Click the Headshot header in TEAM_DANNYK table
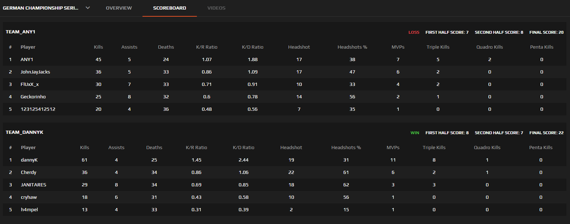Viewport: 570px width, 224px height. tap(292, 148)
